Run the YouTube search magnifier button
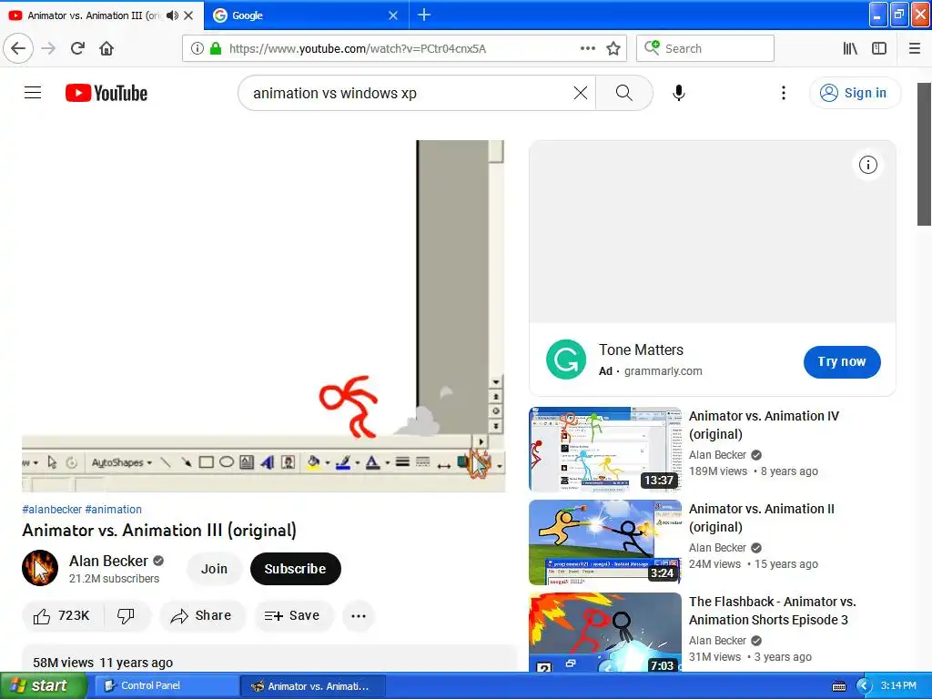The image size is (932, 699). (x=623, y=93)
